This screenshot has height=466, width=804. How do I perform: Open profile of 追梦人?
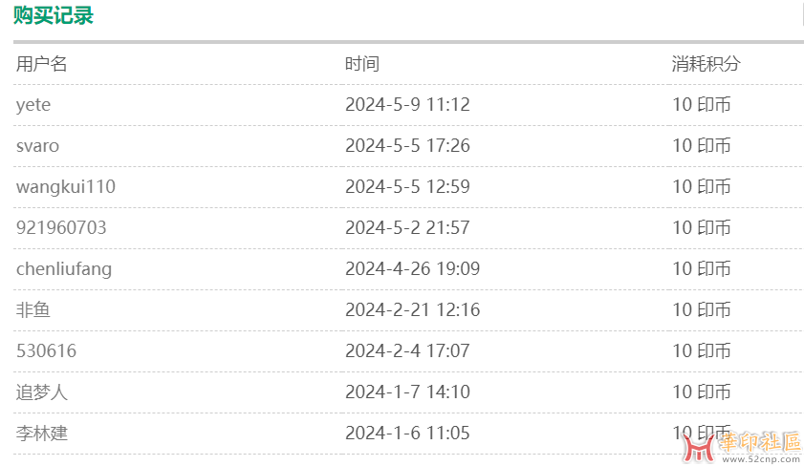[41, 392]
